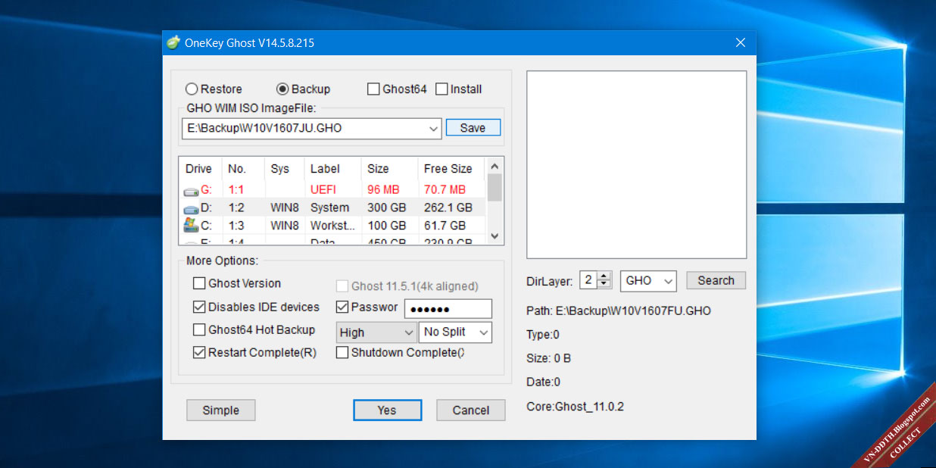Screen dimensions: 936x468
Task: Open the High compression level dropdown
Action: point(407,332)
